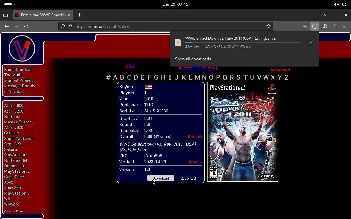Click the iso filename text

coord(158,147)
